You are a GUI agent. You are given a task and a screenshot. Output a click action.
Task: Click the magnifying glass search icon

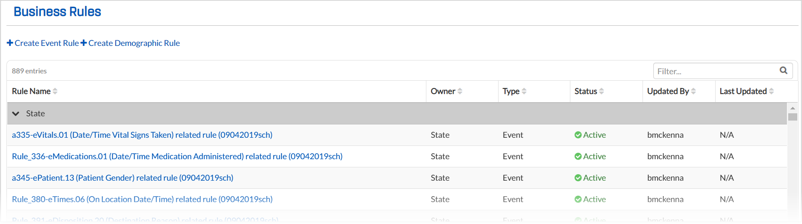tap(784, 70)
